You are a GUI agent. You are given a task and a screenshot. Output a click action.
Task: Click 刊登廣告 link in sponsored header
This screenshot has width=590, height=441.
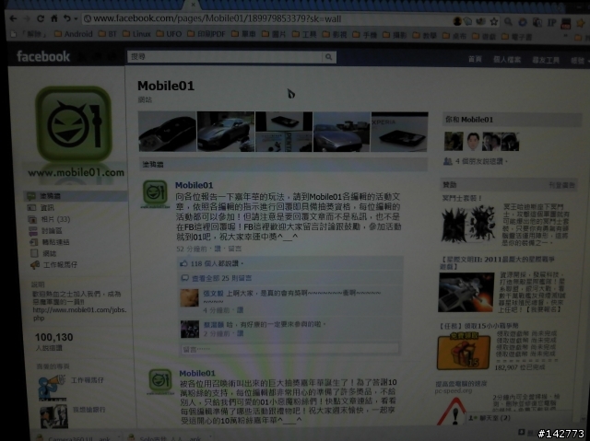561,185
